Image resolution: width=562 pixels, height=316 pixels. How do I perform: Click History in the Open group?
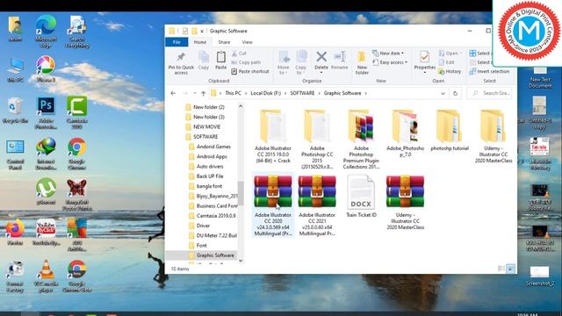point(450,71)
